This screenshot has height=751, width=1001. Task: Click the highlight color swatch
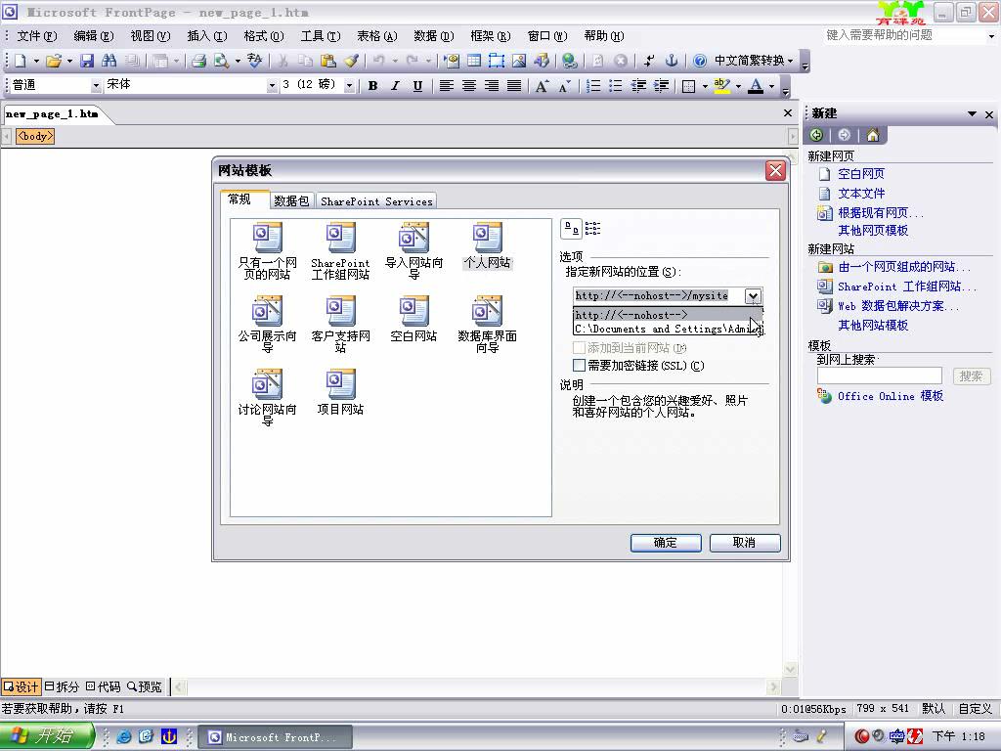722,86
